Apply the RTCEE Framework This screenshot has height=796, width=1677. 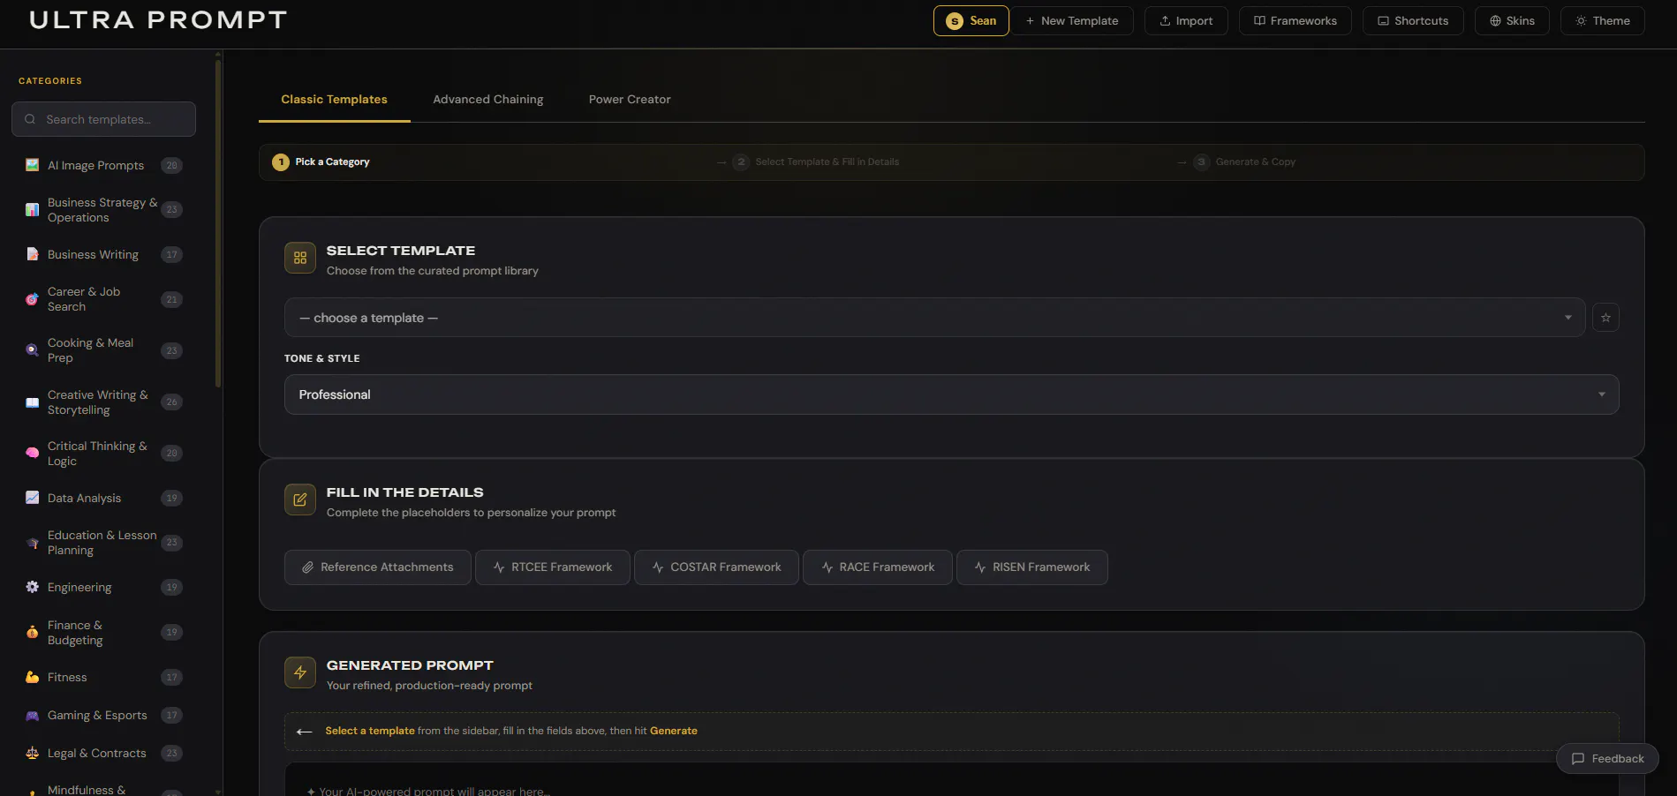tap(553, 567)
